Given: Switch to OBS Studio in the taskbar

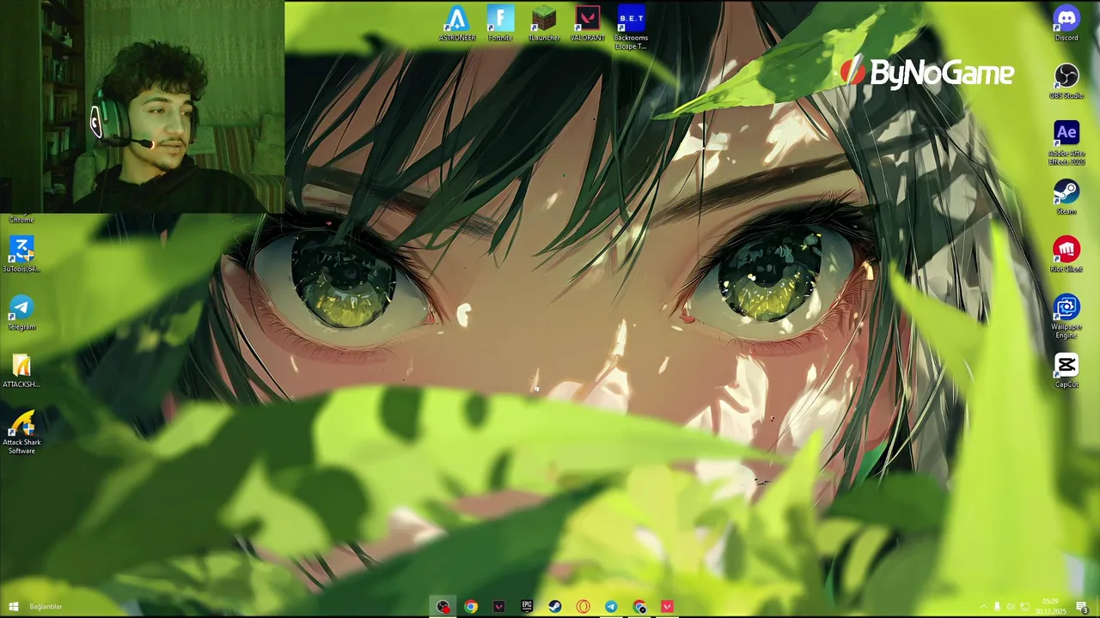Looking at the screenshot, I should [443, 607].
